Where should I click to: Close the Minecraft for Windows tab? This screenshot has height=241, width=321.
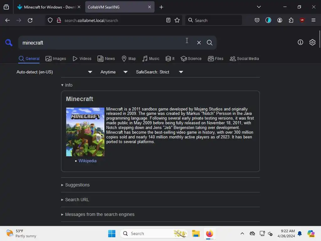point(79,7)
